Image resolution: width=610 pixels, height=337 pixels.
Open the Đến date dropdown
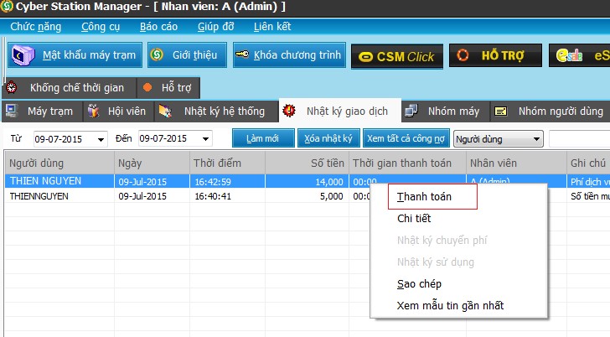coord(205,139)
